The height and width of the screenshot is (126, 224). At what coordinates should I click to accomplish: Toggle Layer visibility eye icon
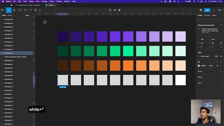pos(221,56)
